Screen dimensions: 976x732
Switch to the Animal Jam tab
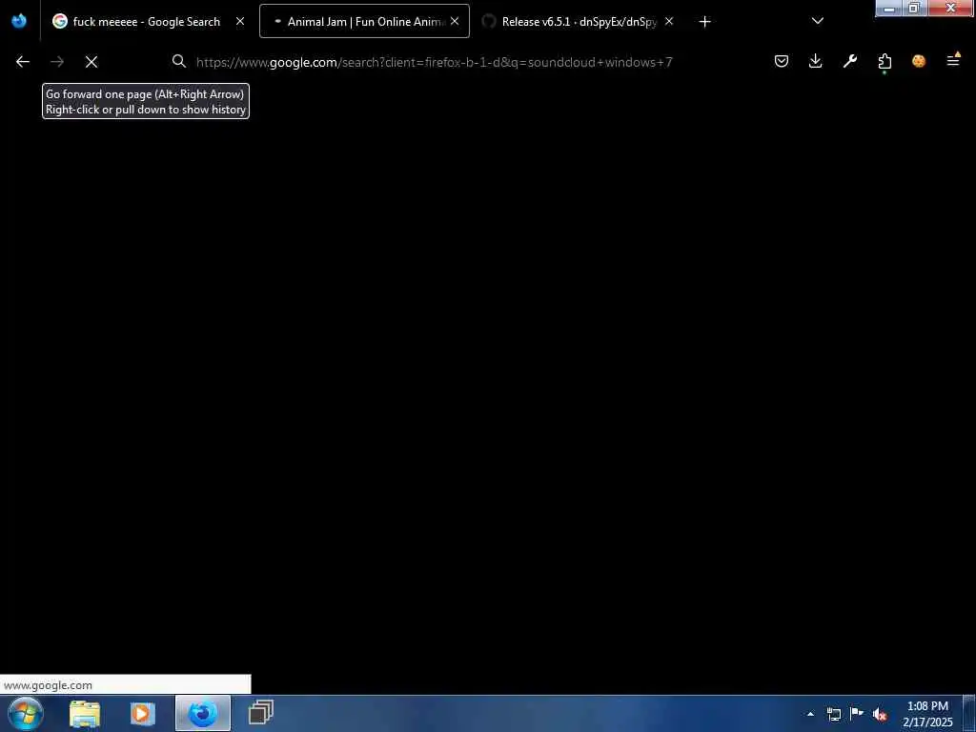(364, 22)
